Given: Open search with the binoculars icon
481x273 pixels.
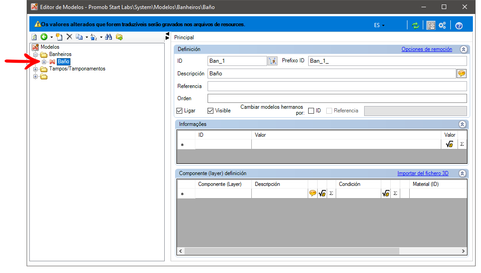Looking at the screenshot, I should click(109, 37).
